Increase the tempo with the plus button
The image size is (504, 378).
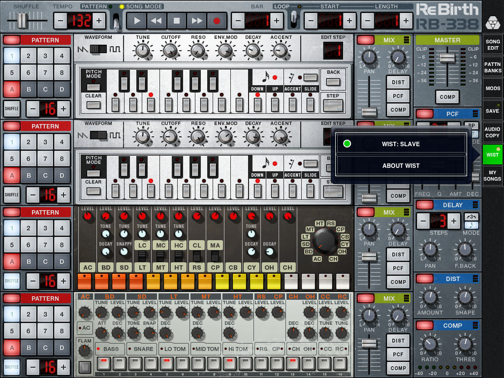(x=98, y=21)
